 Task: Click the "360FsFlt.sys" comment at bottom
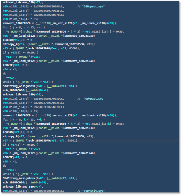click(93, 191)
